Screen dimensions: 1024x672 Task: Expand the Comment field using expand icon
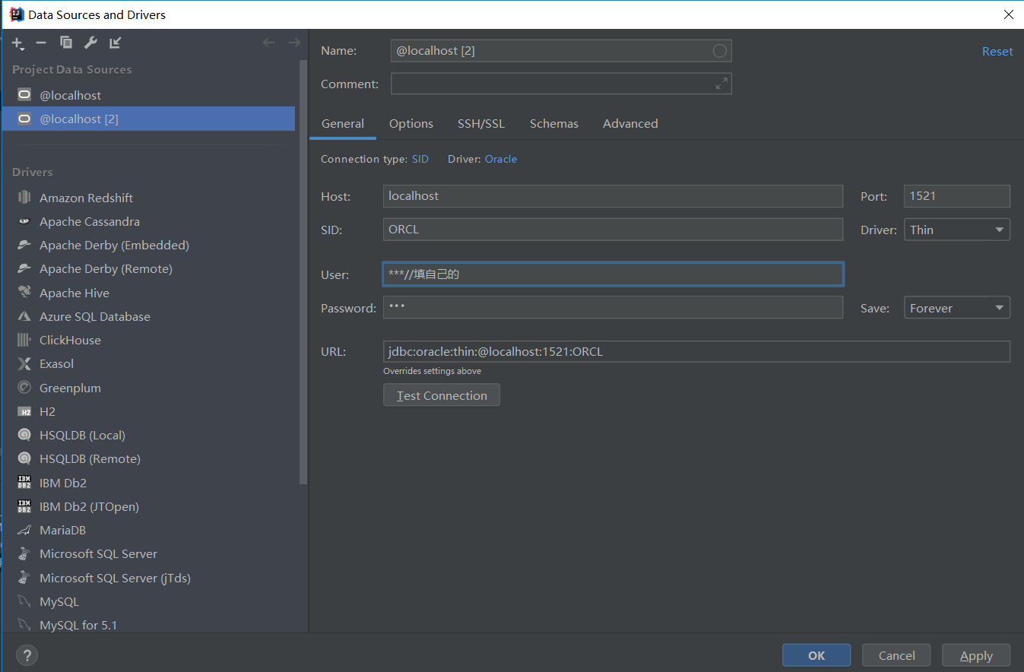(721, 84)
